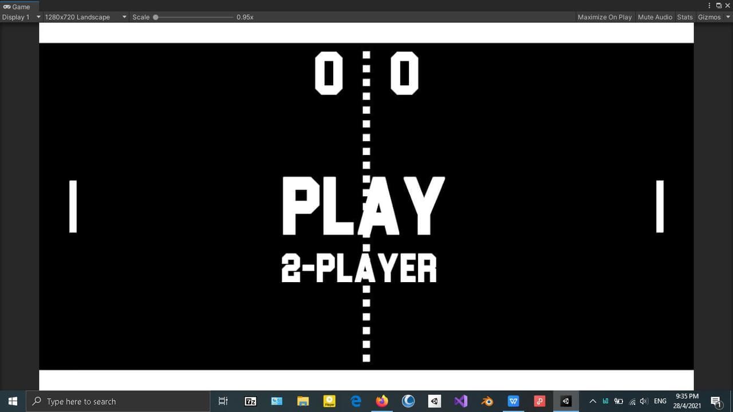Open Blender from the taskbar
The height and width of the screenshot is (412, 733).
click(x=487, y=401)
